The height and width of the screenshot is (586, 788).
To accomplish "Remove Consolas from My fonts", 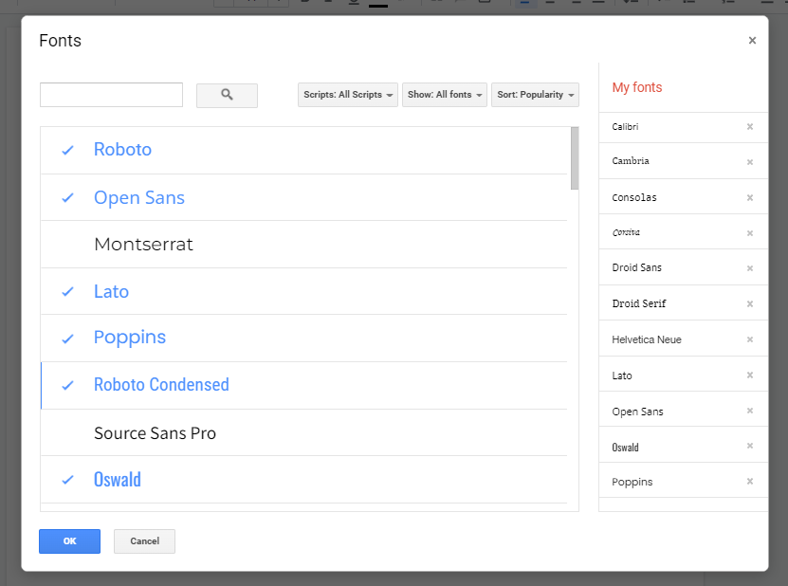I will coord(749,197).
